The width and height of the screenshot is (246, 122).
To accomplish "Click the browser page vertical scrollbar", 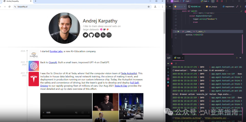I will pos(164,23).
